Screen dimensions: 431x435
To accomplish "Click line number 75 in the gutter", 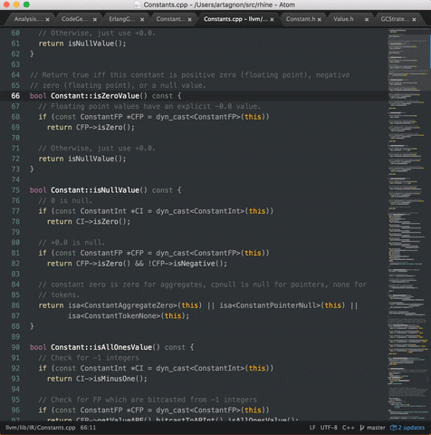I will pyautogui.click(x=15, y=190).
